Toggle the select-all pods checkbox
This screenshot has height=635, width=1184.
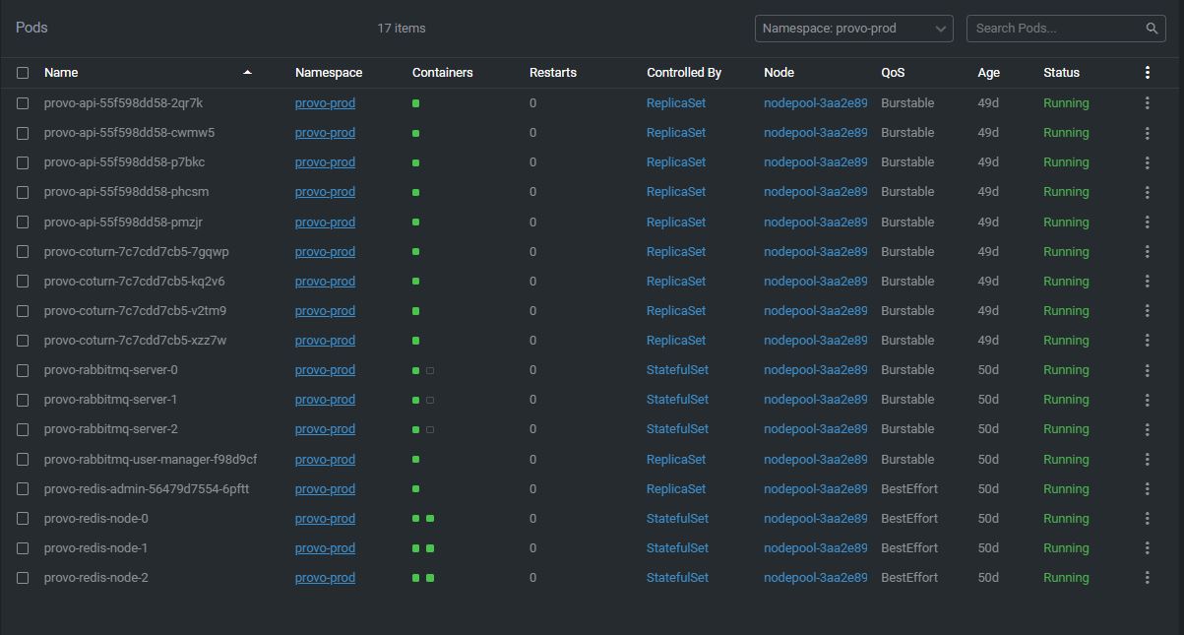tap(23, 73)
